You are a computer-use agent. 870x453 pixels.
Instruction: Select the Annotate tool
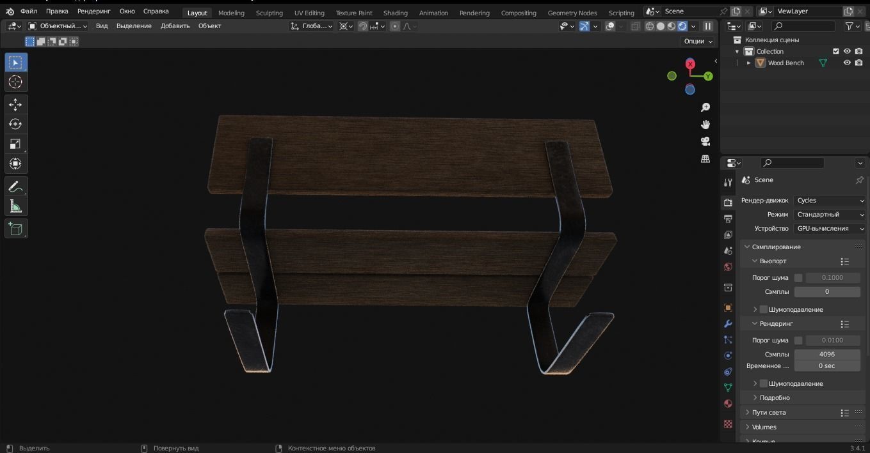[x=16, y=186]
